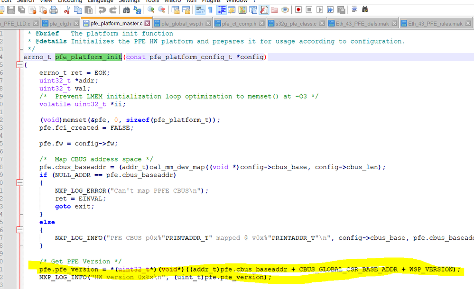
Task: Click the Save All toolbar icon
Action: (x=21, y=10)
